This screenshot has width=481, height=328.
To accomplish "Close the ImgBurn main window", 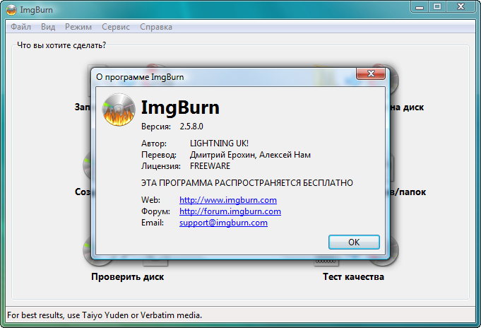I will 461,7.
